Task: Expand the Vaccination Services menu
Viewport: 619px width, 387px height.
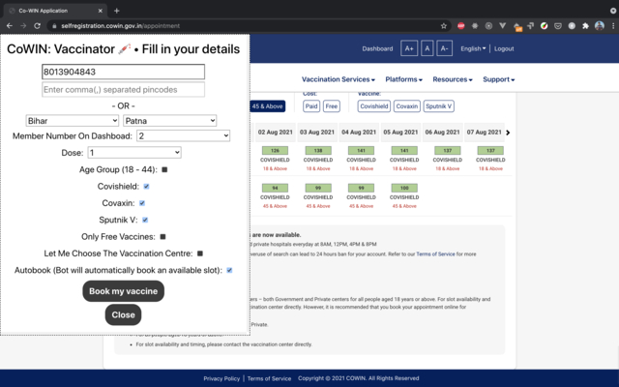Action: point(339,79)
